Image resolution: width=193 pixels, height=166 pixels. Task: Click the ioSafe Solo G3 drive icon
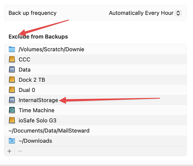[12, 120]
